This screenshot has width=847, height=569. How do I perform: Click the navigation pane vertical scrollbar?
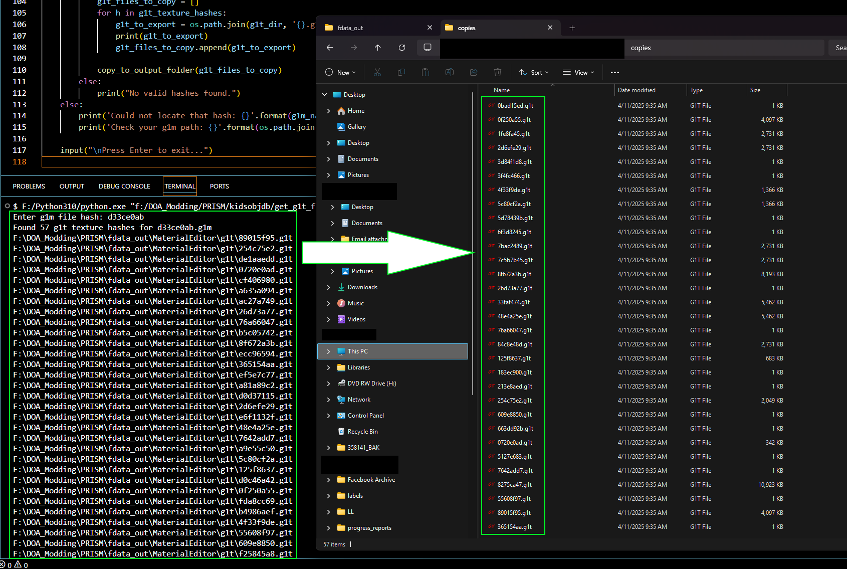tap(473, 244)
